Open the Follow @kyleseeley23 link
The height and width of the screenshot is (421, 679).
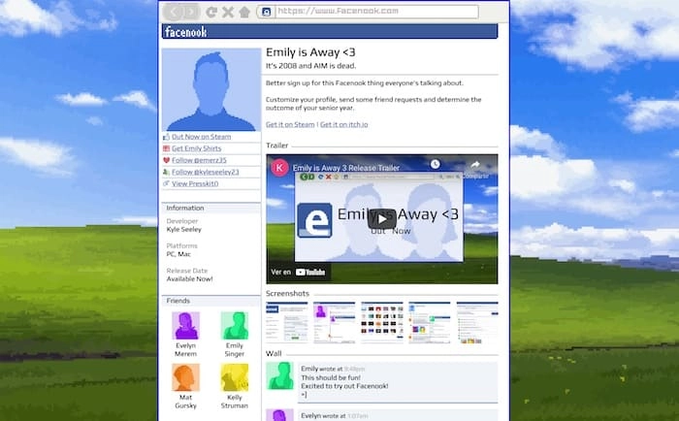(x=206, y=172)
